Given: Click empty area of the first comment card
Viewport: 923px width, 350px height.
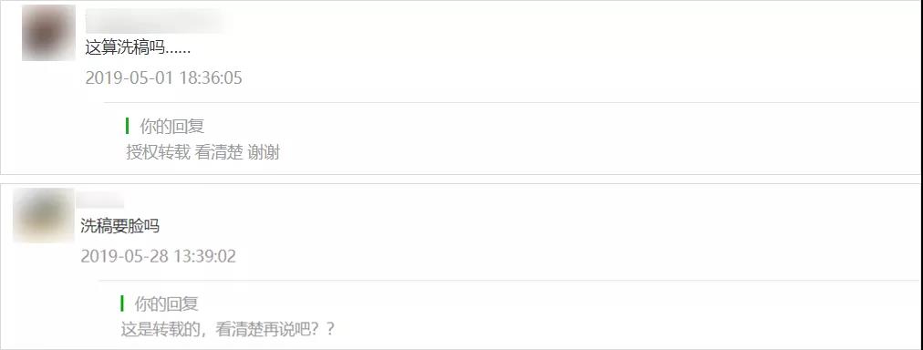Looking at the screenshot, I should point(588,53).
